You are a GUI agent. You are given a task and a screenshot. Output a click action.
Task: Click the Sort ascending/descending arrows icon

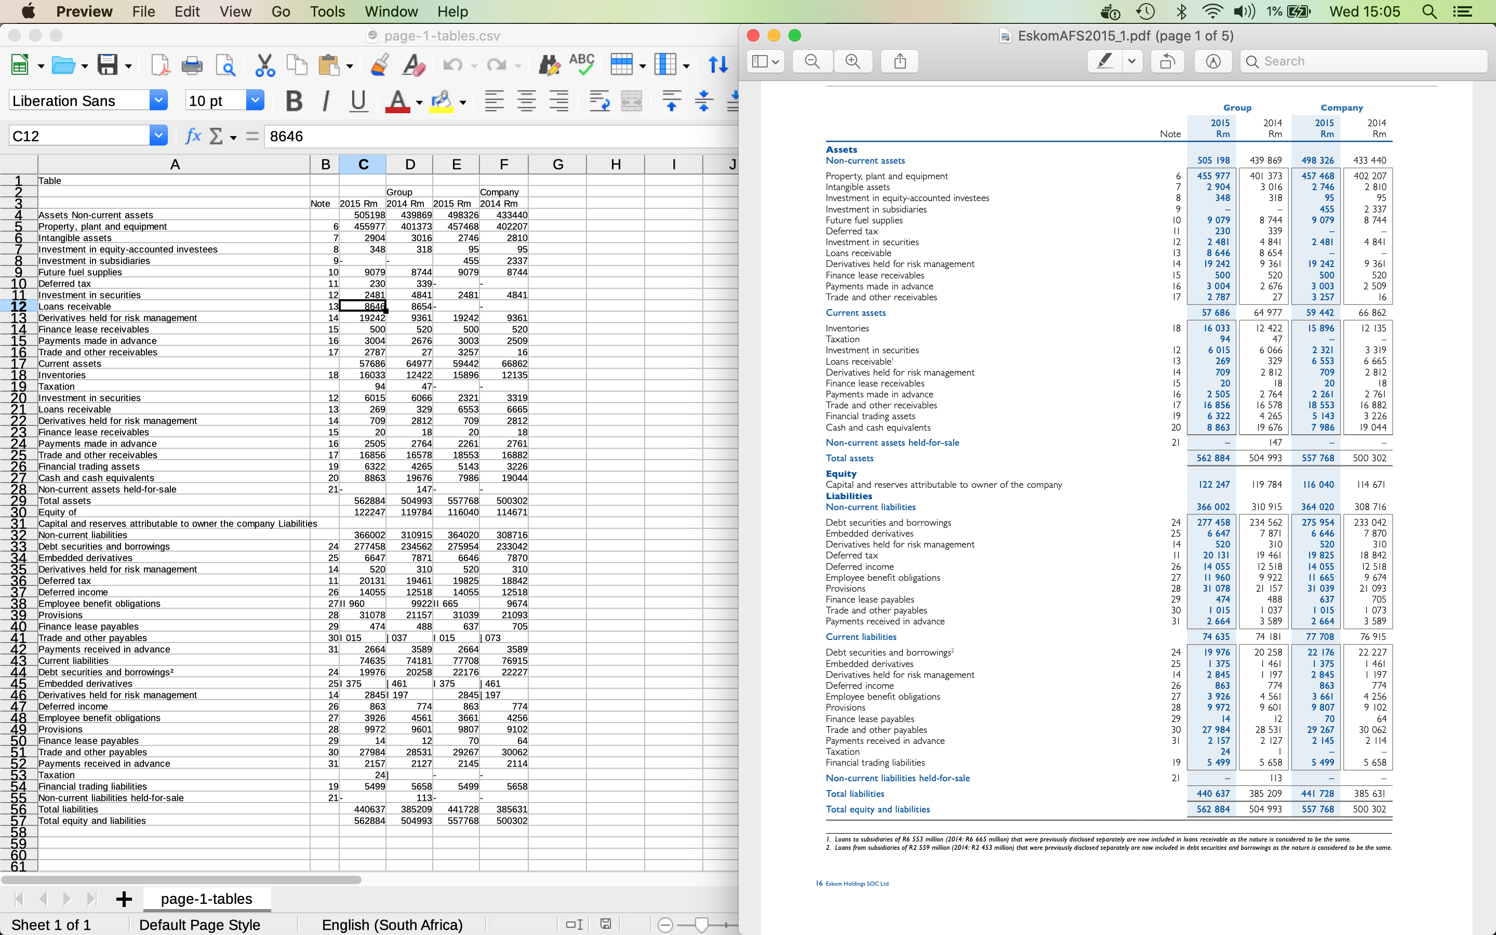(x=718, y=65)
